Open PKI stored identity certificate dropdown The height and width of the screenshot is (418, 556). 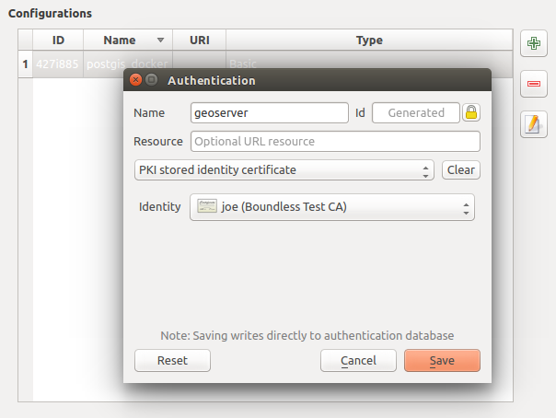coord(284,170)
